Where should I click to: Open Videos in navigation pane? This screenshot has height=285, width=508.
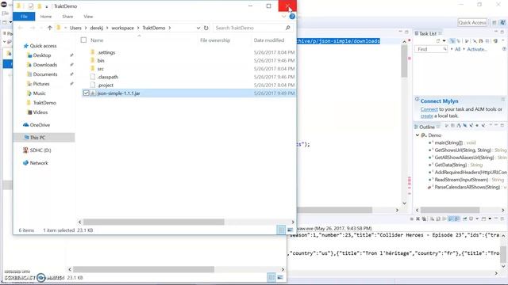tap(40, 112)
